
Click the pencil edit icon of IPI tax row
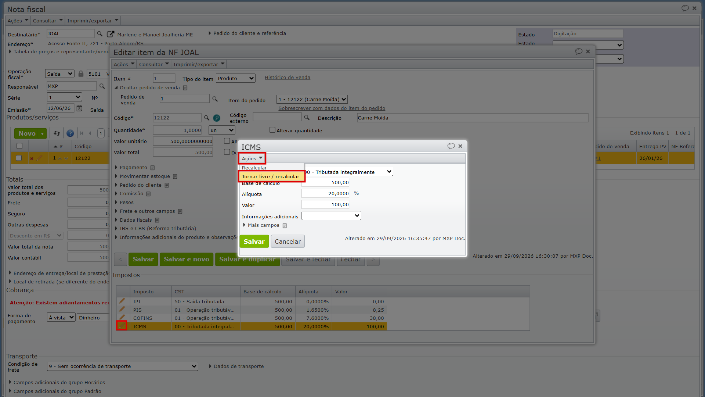122,301
